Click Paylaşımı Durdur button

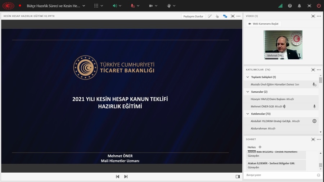click(x=193, y=16)
